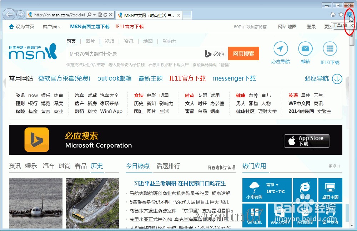
Task: Switch to the 话题排行 tab
Action: [168, 166]
